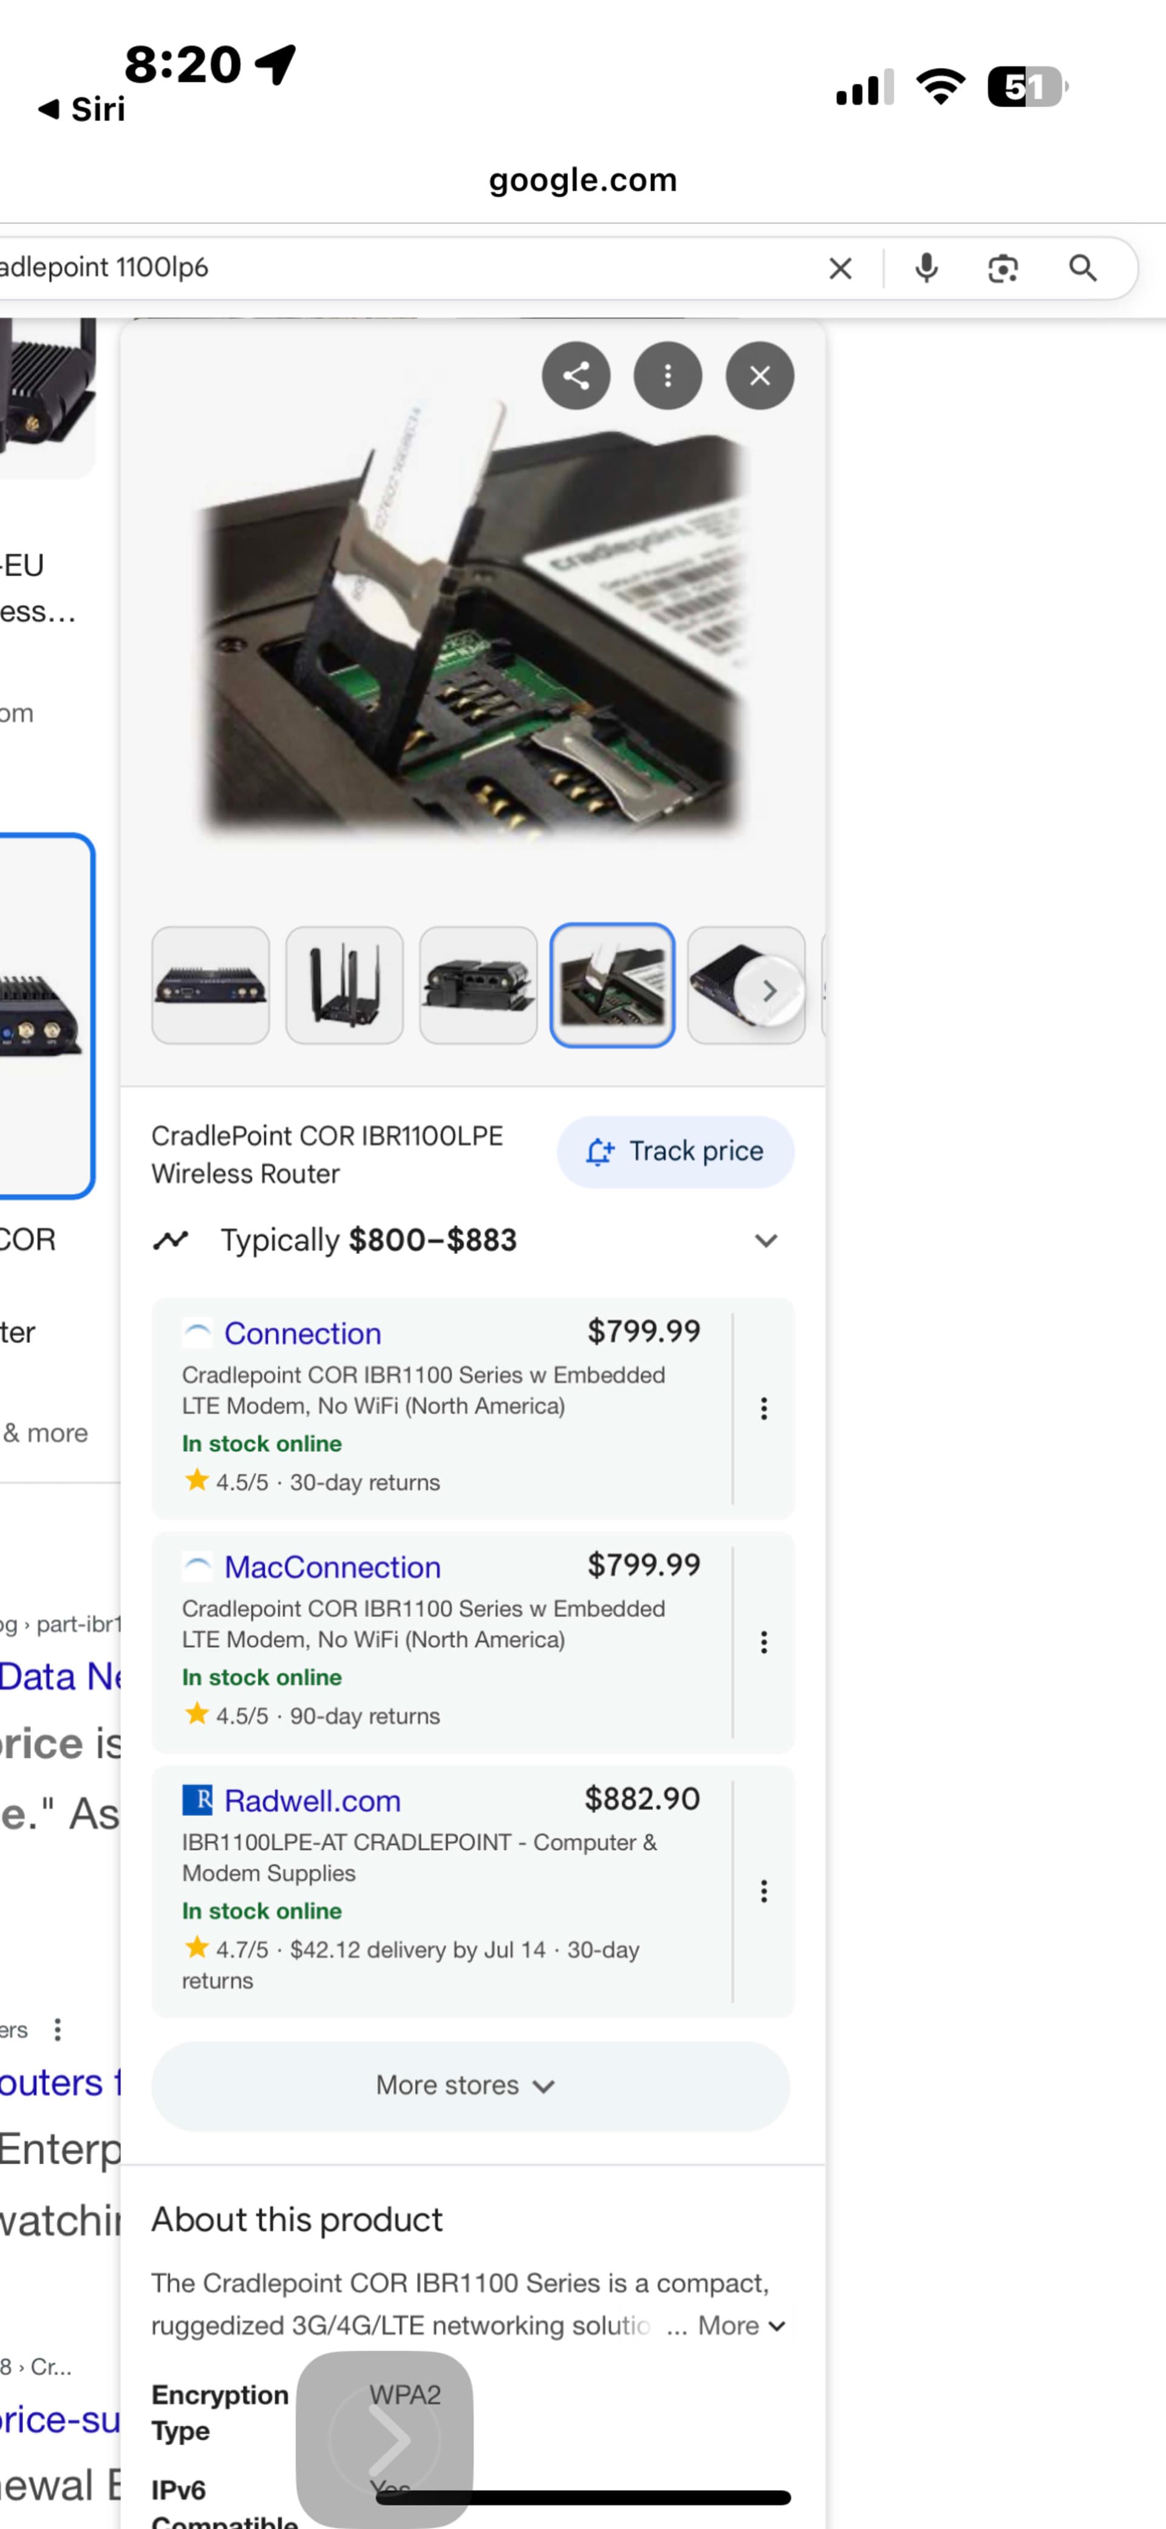1166x2529 pixels.
Task: Select the $799.99 Connection price
Action: (x=644, y=1331)
